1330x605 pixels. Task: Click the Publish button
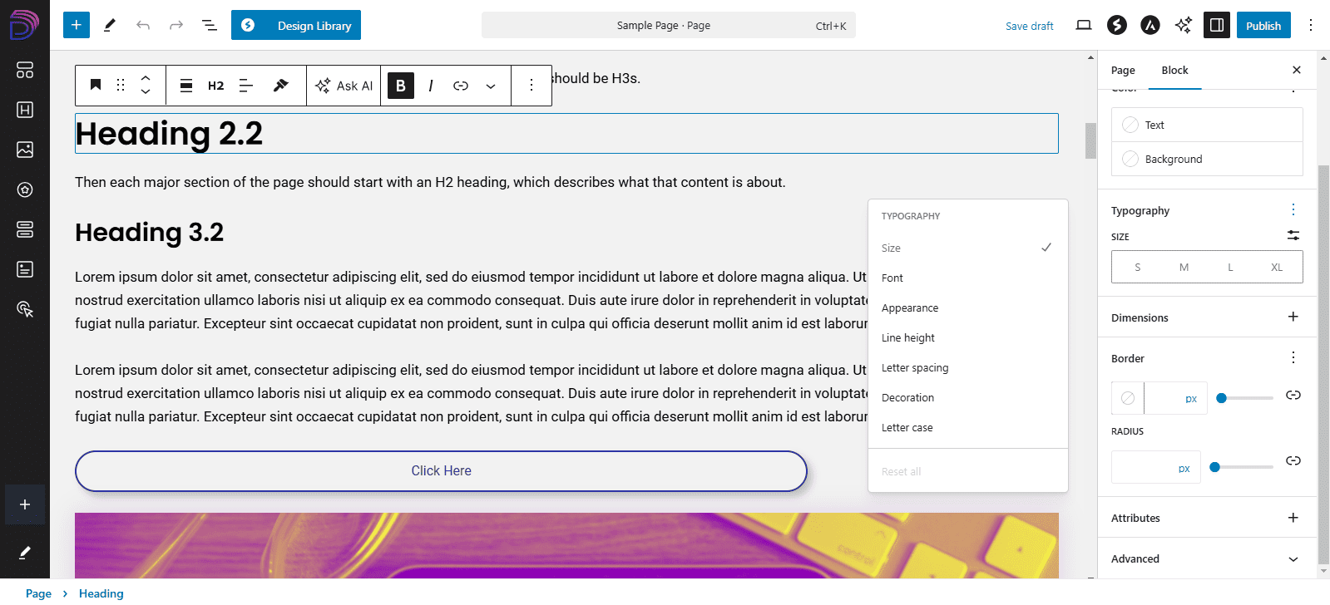(x=1263, y=25)
